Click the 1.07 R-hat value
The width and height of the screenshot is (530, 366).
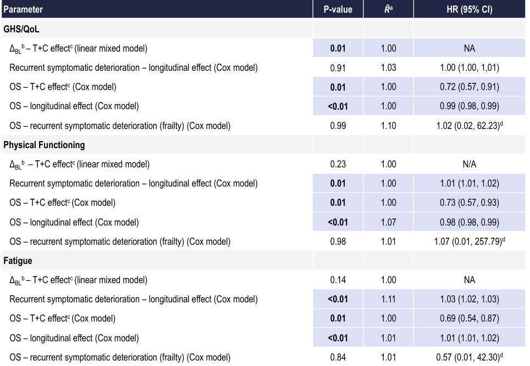pyautogui.click(x=388, y=222)
